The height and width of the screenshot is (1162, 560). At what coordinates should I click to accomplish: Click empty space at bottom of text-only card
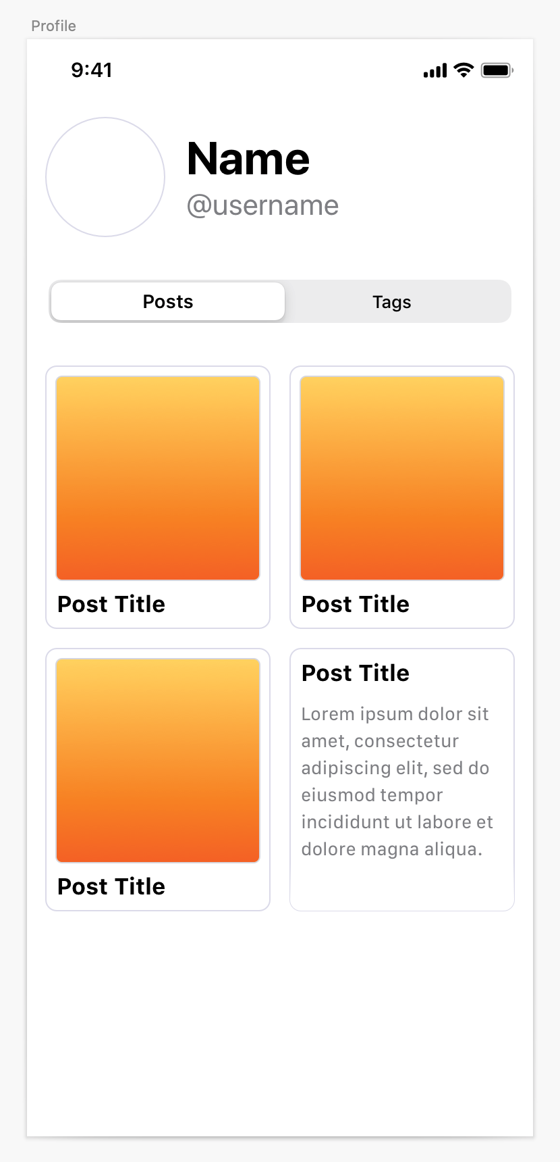(402, 885)
